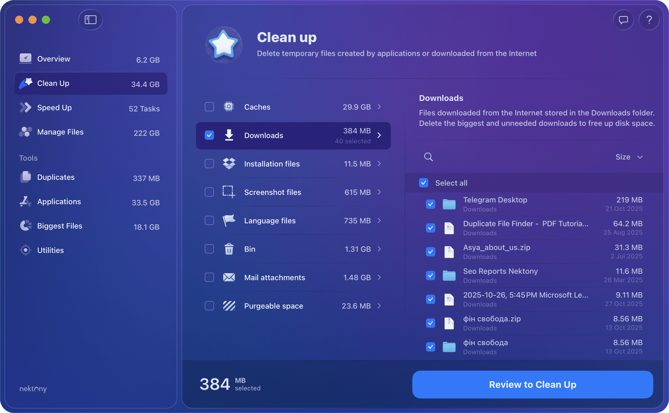This screenshot has width=669, height=413.
Task: Click the Bin trash icon
Action: coord(229,249)
